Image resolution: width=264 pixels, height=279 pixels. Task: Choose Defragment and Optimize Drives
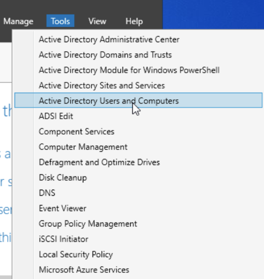tap(138, 162)
